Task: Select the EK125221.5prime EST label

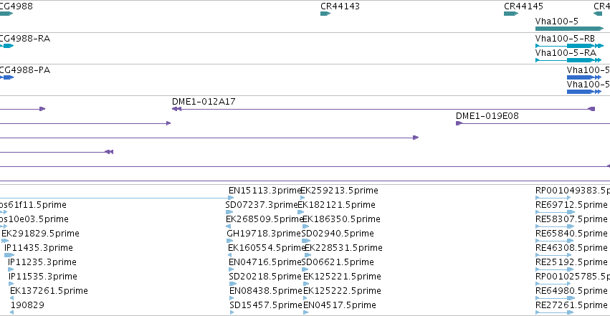Action: [x=342, y=277]
